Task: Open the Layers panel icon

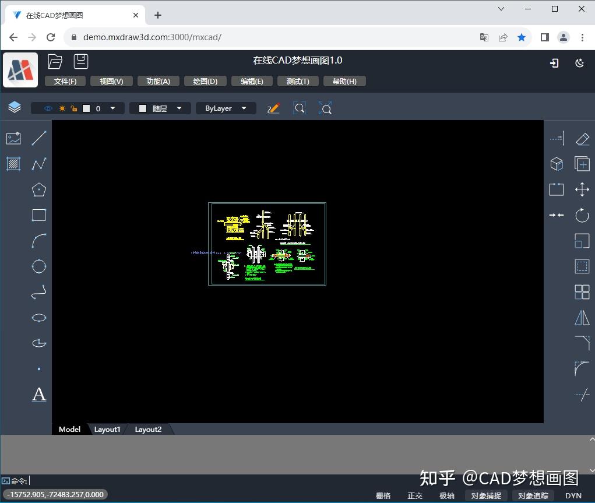Action: [x=14, y=107]
